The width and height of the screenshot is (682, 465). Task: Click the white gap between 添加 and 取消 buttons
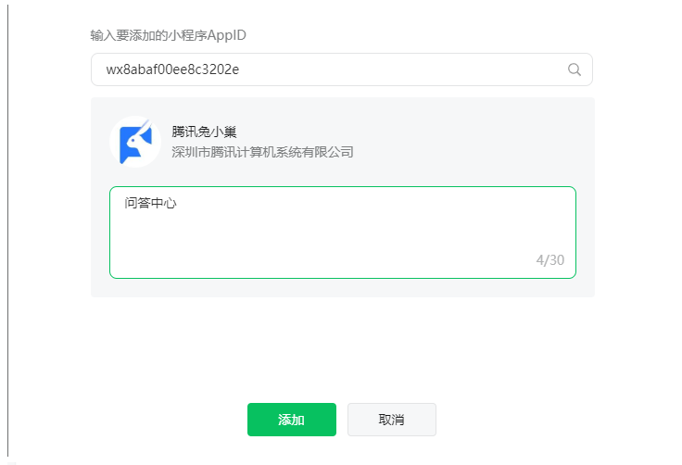(x=342, y=420)
